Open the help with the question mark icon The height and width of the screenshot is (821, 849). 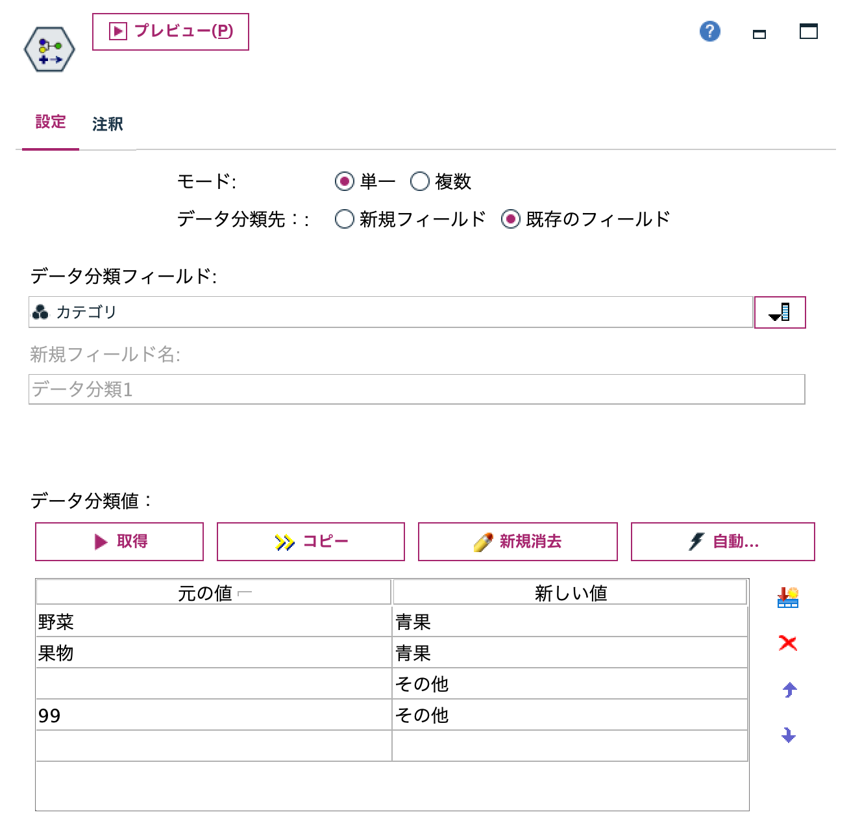(x=709, y=31)
